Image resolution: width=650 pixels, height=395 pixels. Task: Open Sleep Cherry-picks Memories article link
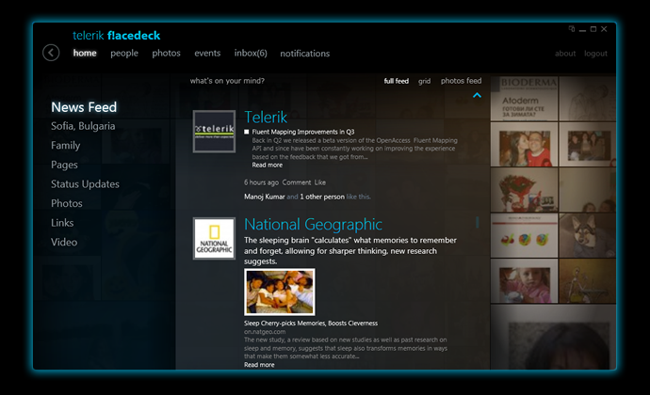(311, 324)
